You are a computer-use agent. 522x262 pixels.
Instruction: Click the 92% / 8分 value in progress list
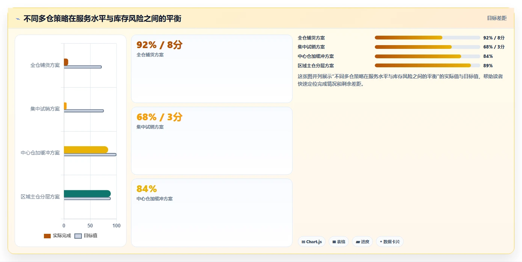pyautogui.click(x=494, y=38)
